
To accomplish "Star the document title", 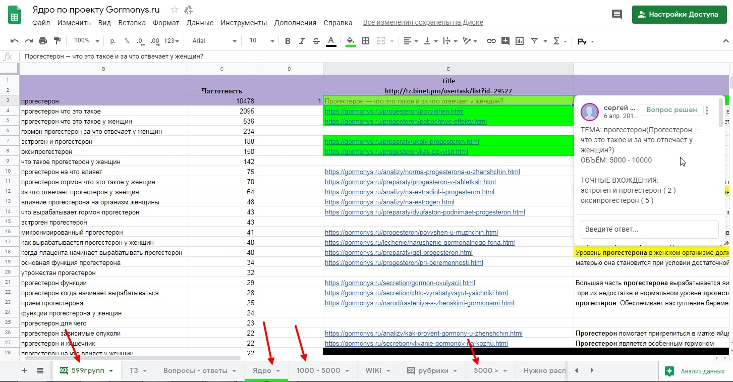I will [x=175, y=10].
